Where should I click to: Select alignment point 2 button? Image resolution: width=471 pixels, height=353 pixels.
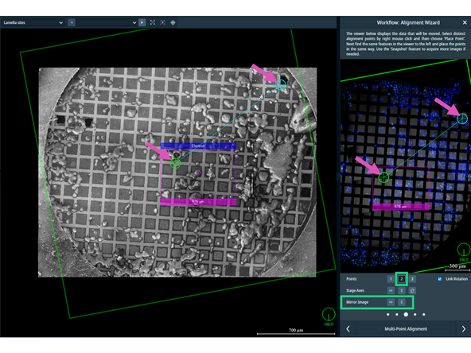402,279
